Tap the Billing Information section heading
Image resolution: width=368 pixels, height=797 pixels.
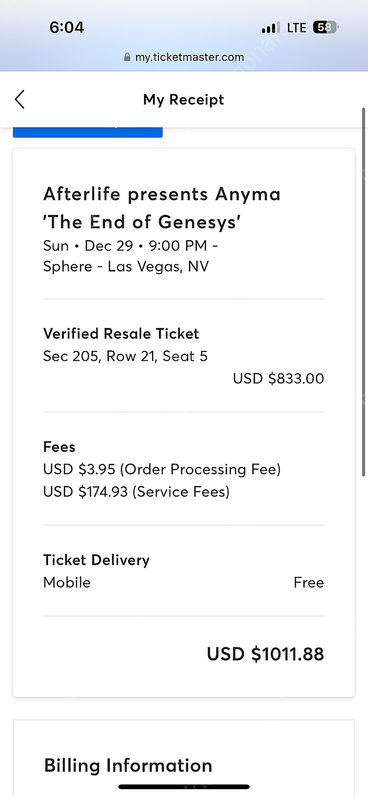click(x=128, y=766)
